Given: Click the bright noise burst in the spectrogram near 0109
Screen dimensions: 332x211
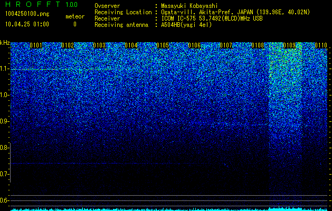Looking at the screenshot, I should coord(286,95).
